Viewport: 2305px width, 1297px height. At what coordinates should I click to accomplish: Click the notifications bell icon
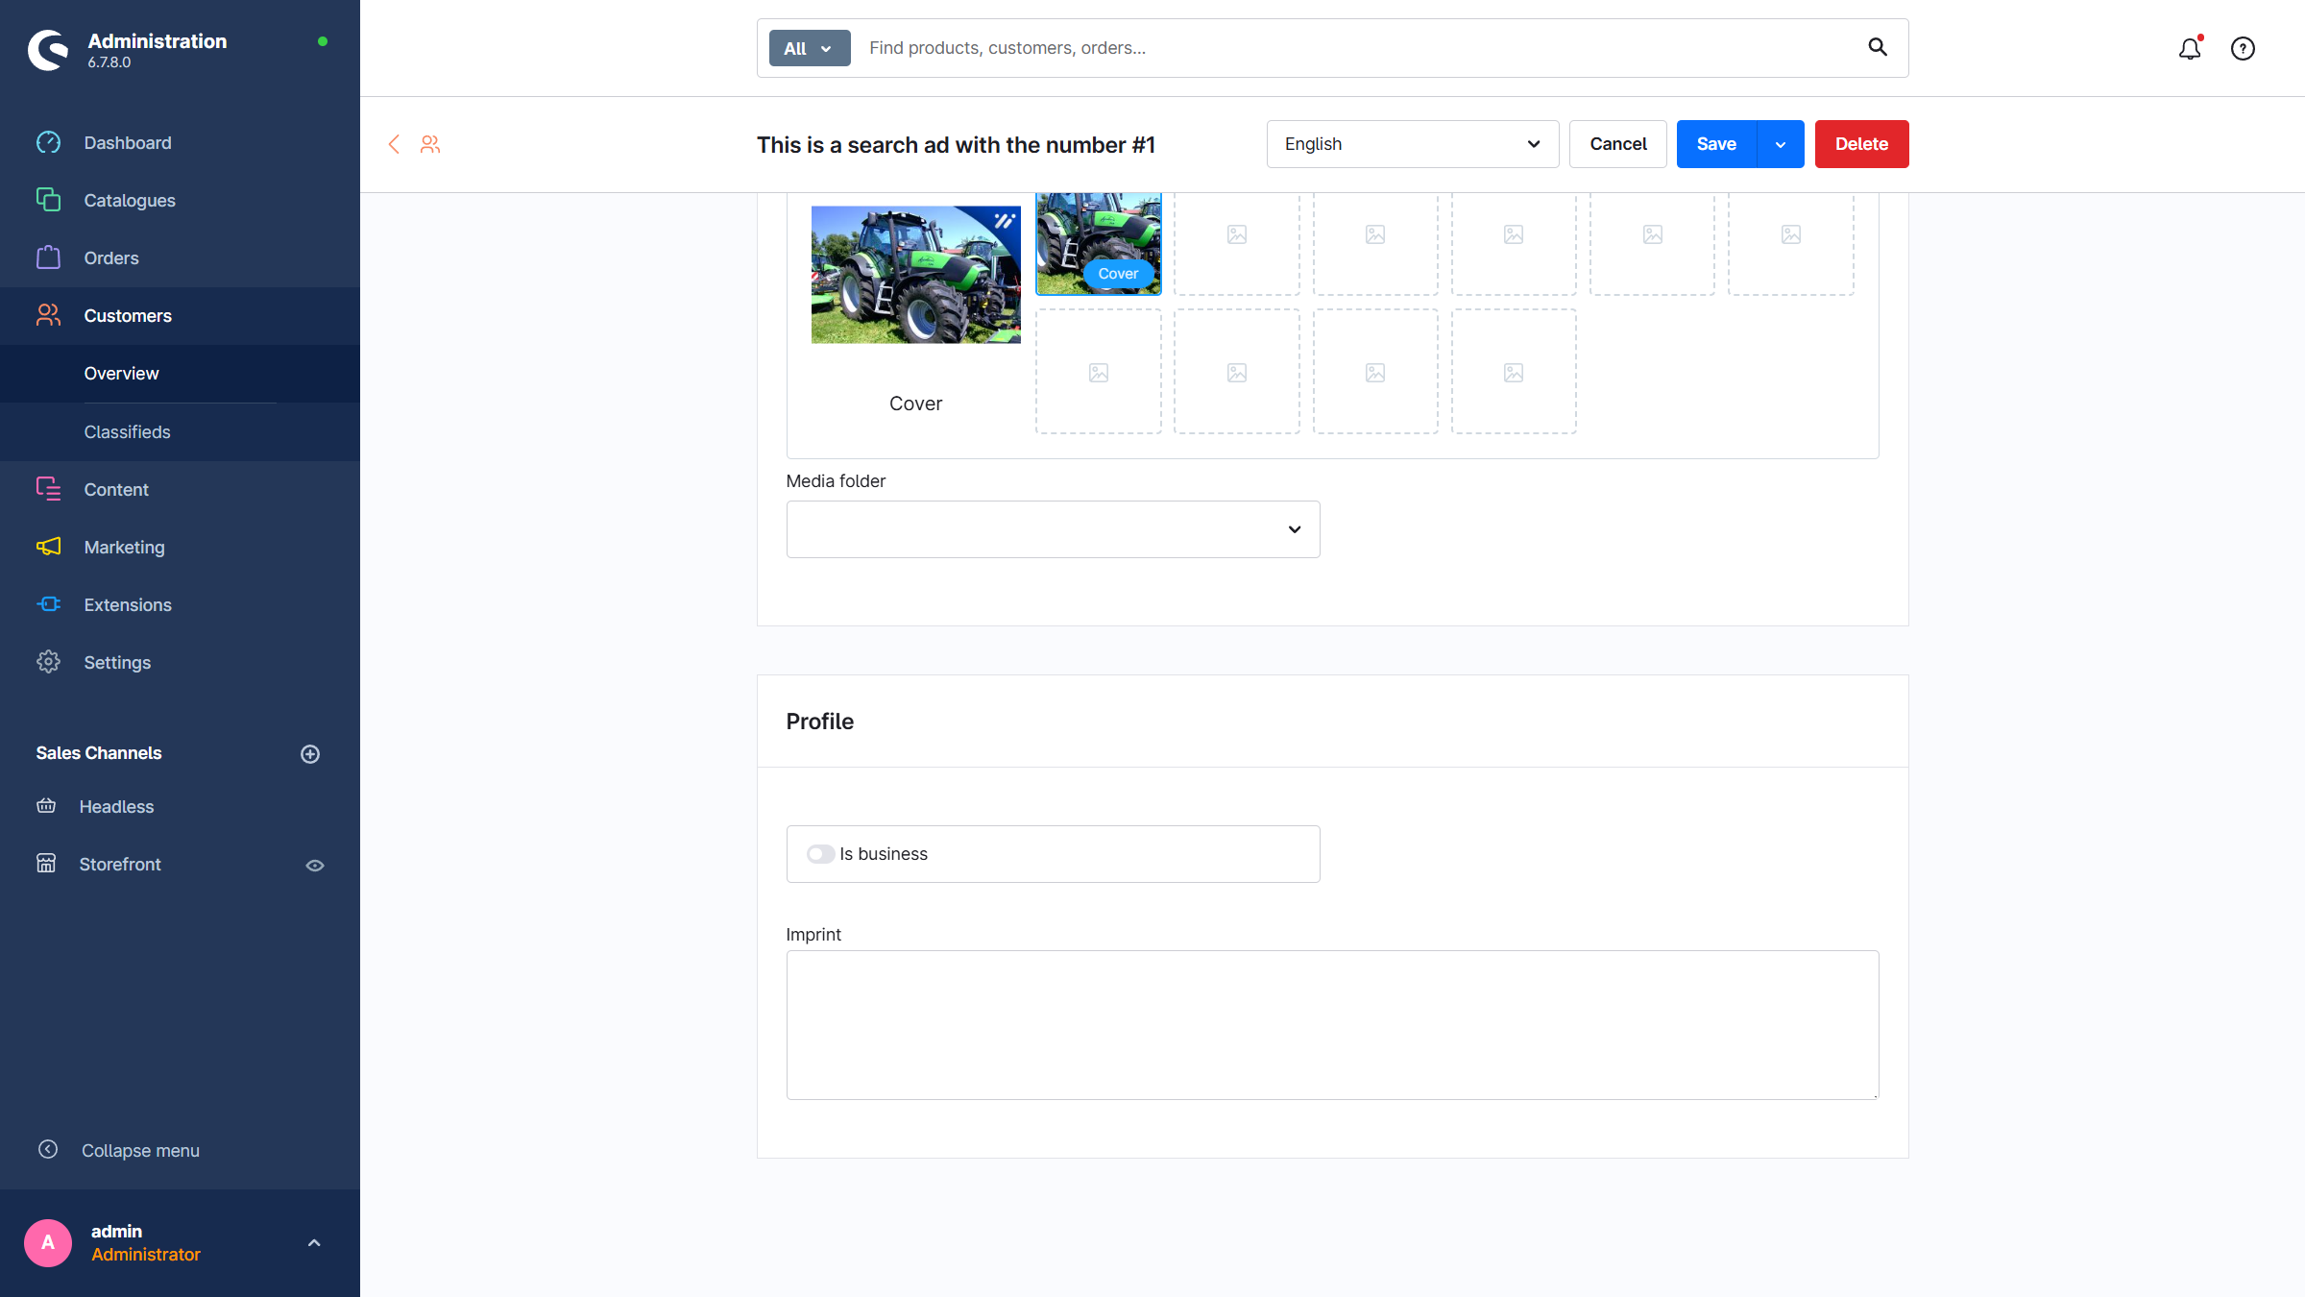[2189, 48]
